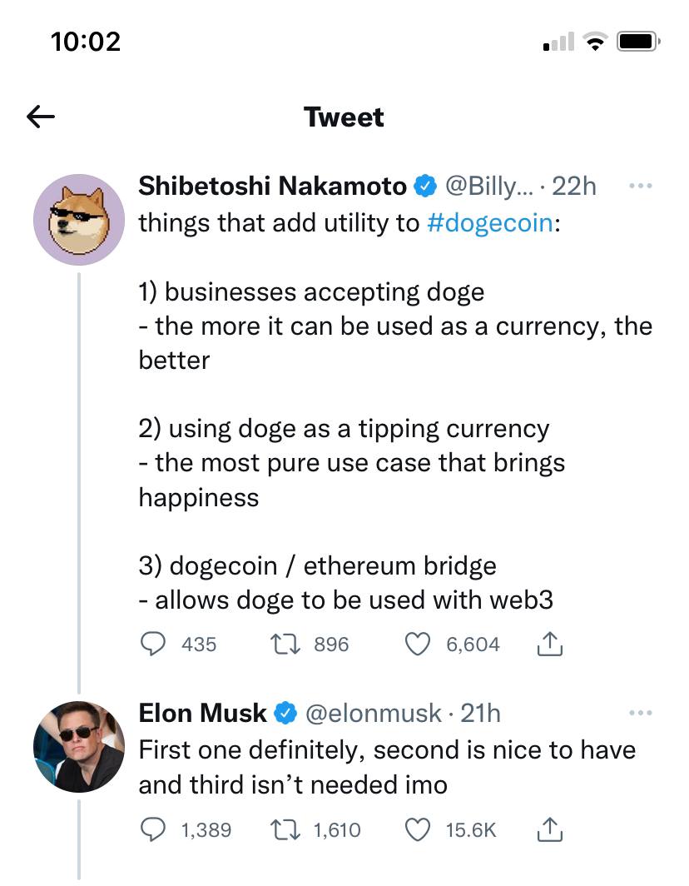Tap the Elon Musk display name

[202, 713]
